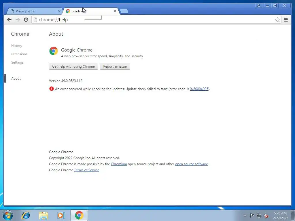The height and width of the screenshot is (221, 295).
Task: Click the red update error icon
Action: 51,89
